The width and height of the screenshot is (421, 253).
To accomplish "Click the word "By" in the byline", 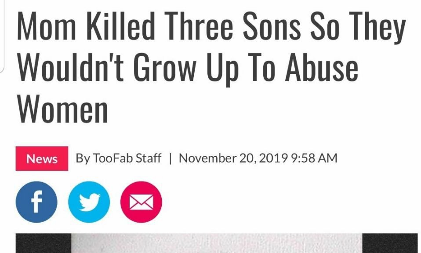I will click(82, 158).
